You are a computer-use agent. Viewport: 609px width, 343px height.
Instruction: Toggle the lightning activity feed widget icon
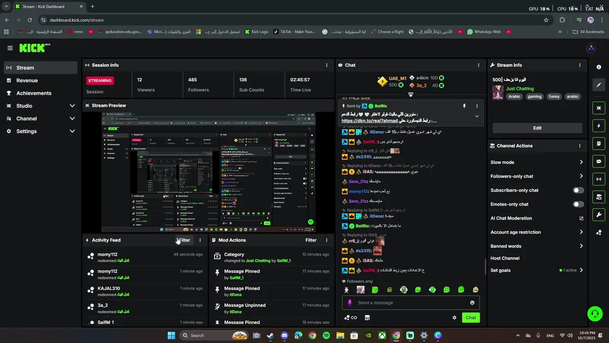(599, 126)
